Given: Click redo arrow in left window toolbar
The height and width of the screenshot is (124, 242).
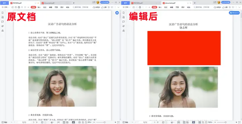Looking at the screenshot, I should tap(25, 7).
